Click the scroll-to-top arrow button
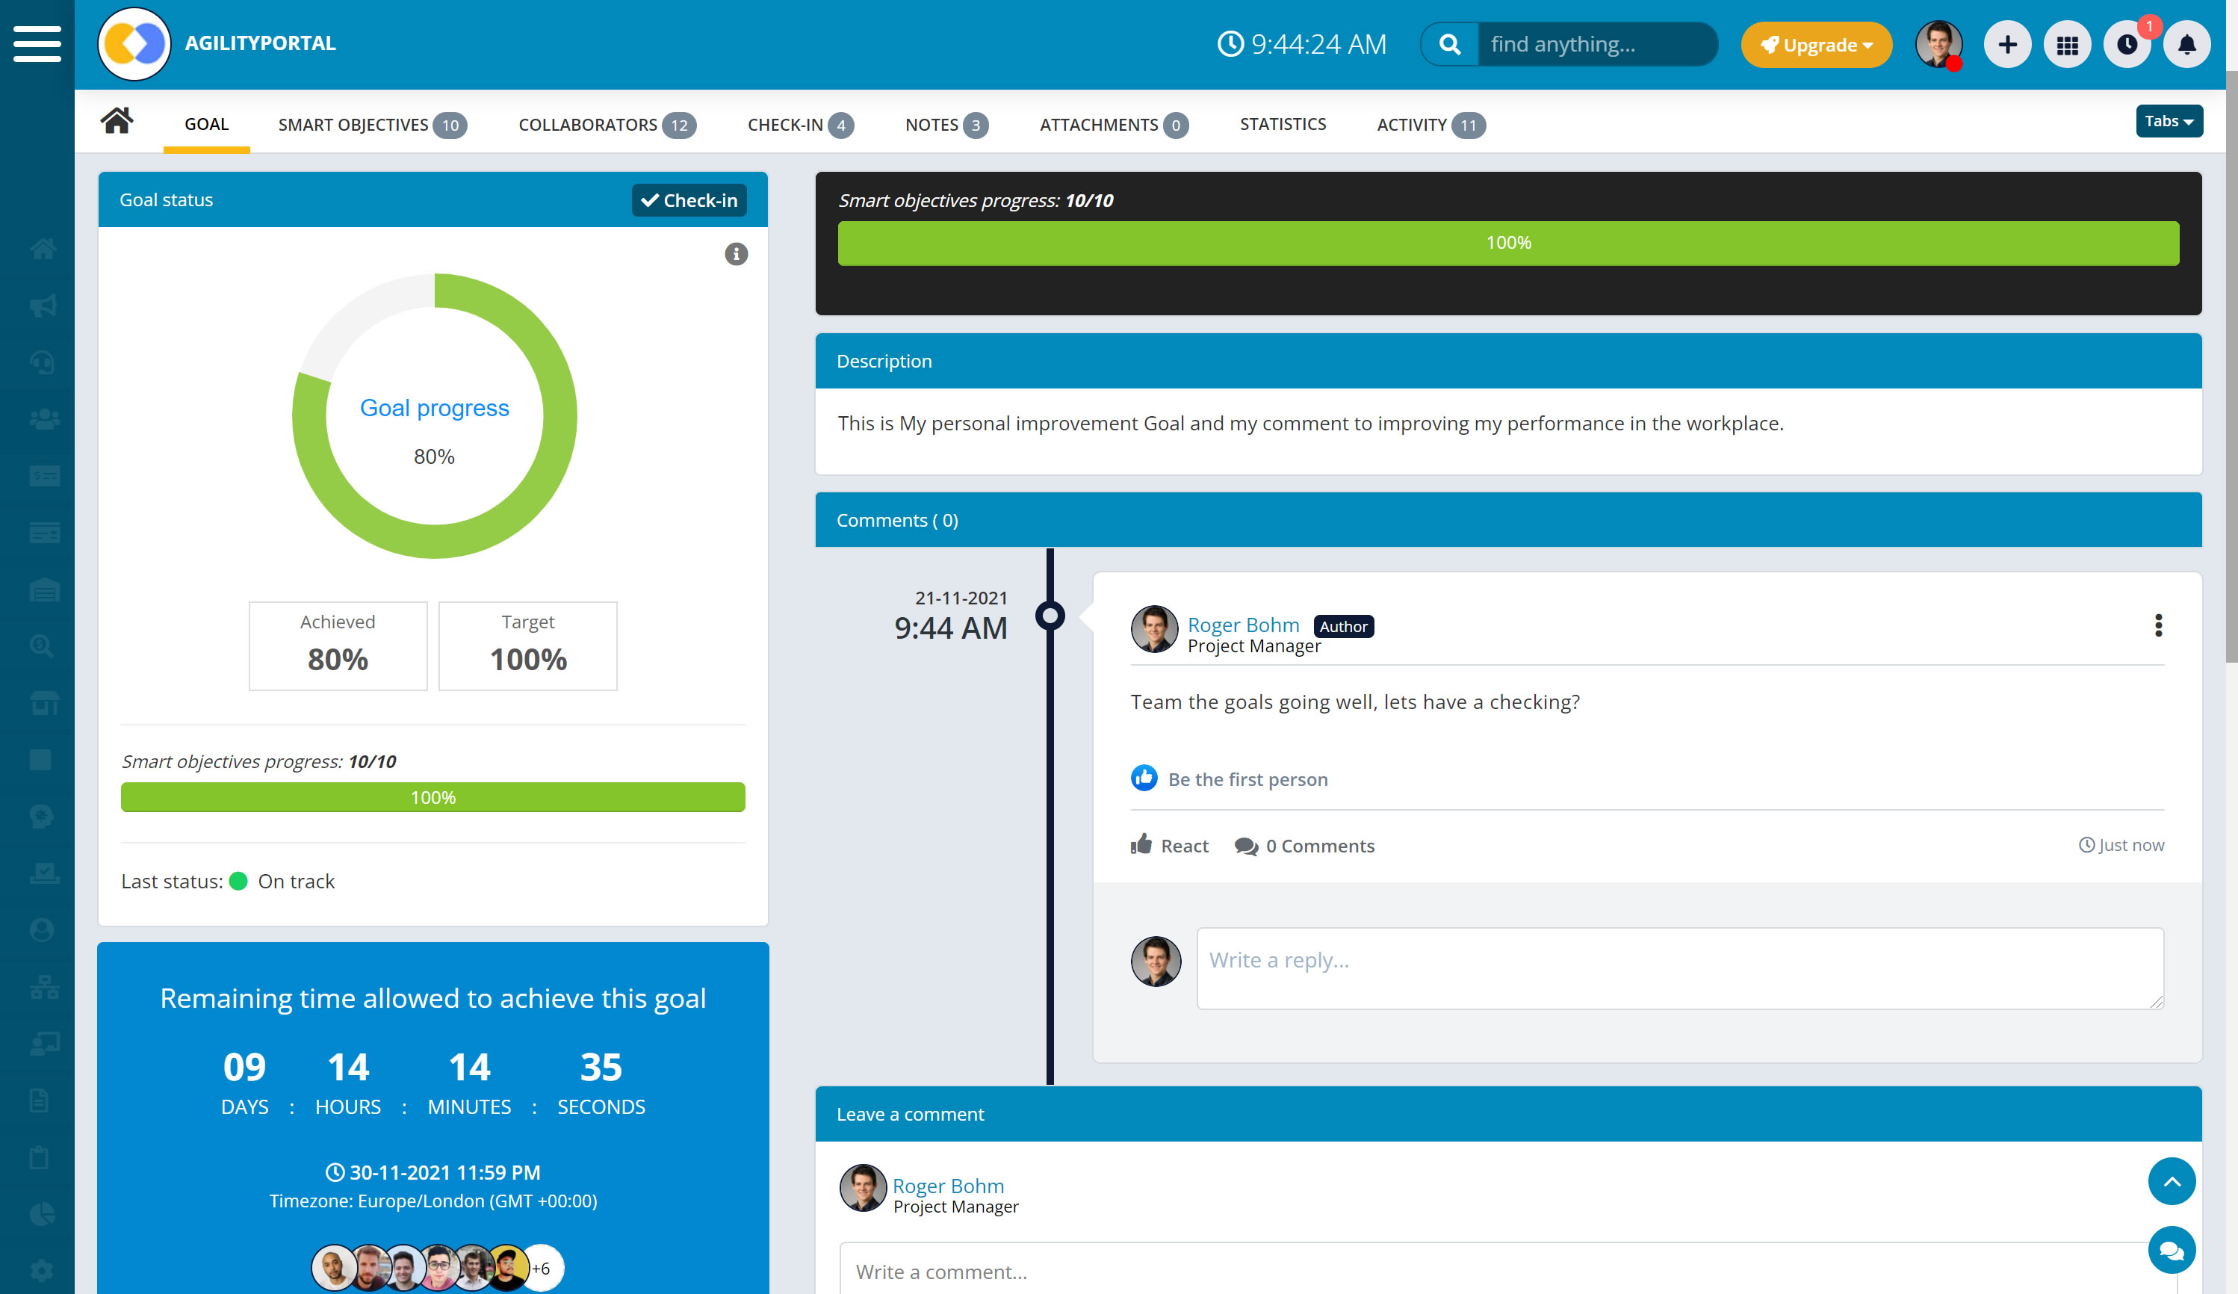Screen dimensions: 2238x1294 2172,1181
